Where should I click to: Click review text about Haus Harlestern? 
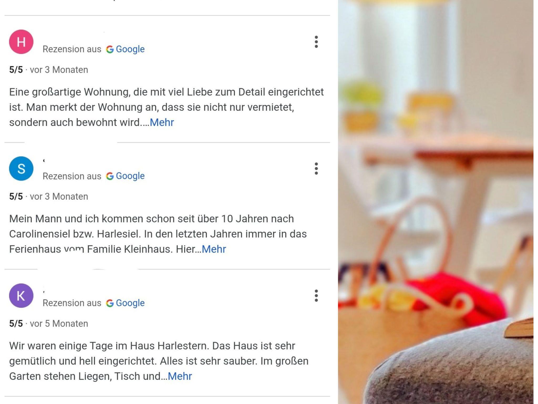(x=159, y=361)
